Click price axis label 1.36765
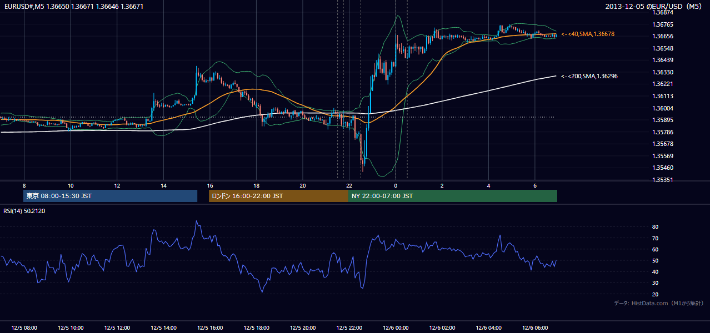The height and width of the screenshot is (333, 710). click(x=663, y=24)
